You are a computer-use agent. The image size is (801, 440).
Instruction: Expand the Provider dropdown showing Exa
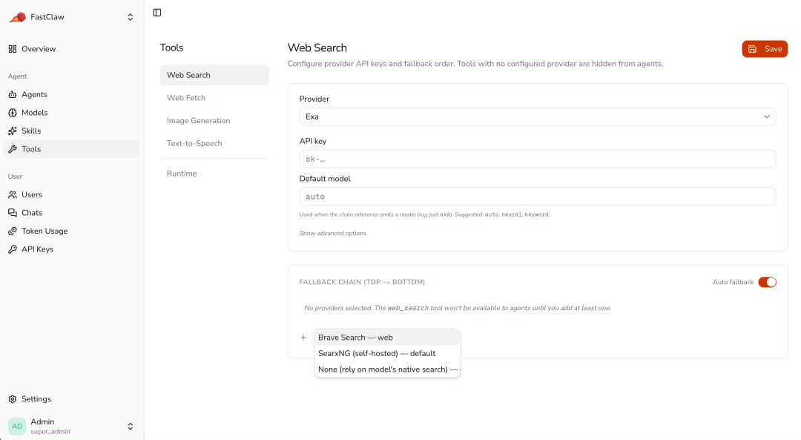coord(538,116)
